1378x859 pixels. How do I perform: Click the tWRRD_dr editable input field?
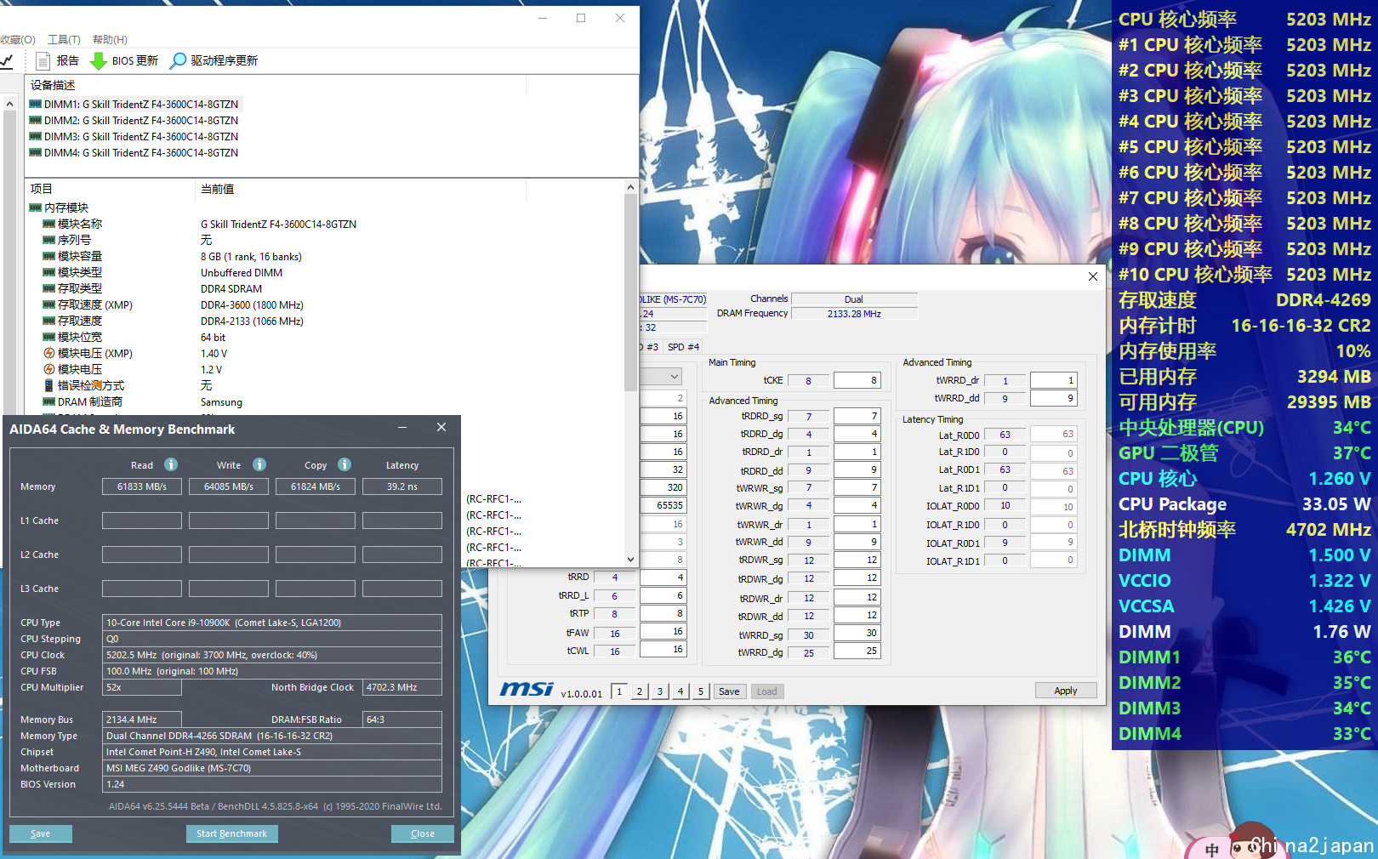pyautogui.click(x=1053, y=380)
